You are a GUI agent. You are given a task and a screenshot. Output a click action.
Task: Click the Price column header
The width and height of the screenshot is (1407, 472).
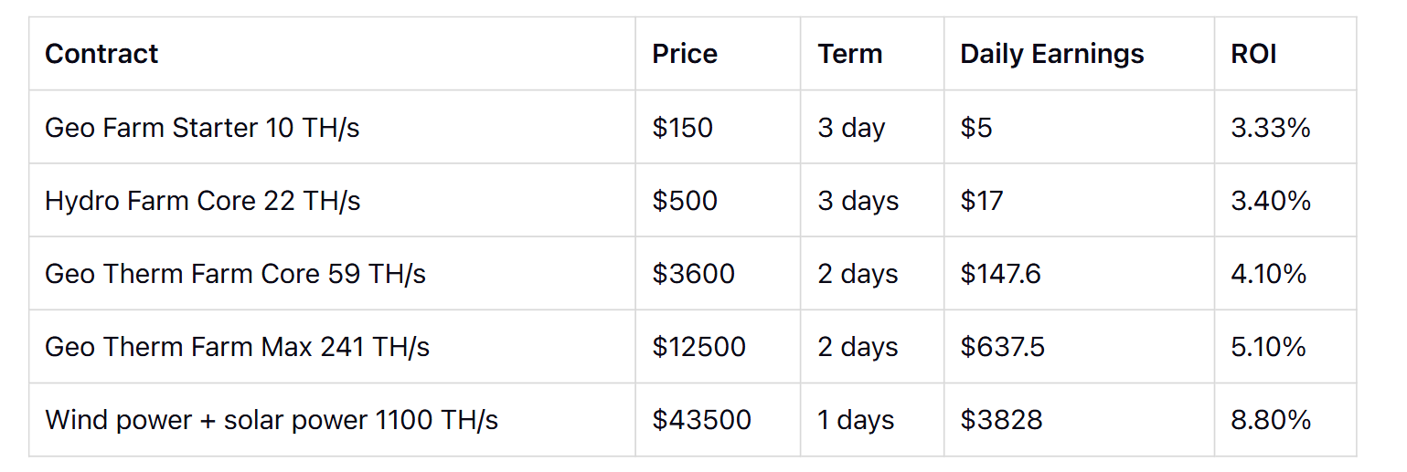(684, 54)
